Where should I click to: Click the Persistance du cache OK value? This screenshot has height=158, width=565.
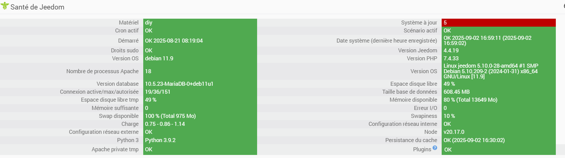coord(474,140)
